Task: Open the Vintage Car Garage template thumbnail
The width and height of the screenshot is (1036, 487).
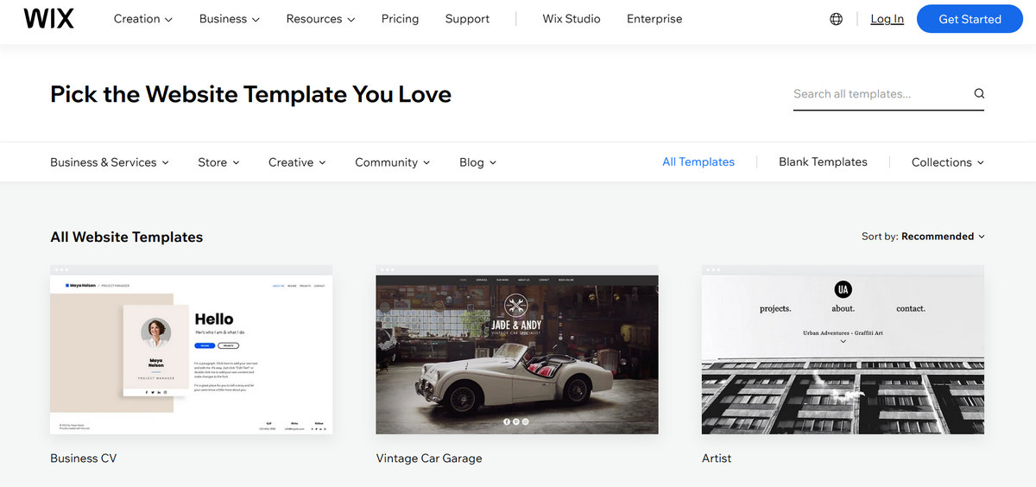Action: point(517,350)
